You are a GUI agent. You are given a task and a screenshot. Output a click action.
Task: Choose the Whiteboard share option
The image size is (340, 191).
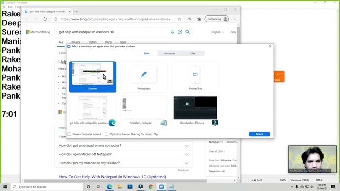point(143,76)
